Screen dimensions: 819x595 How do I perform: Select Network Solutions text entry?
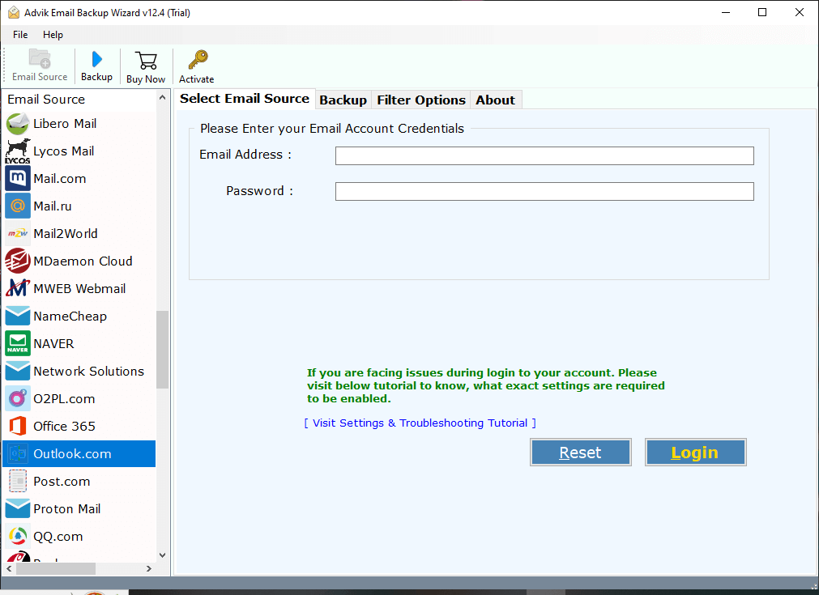click(89, 371)
